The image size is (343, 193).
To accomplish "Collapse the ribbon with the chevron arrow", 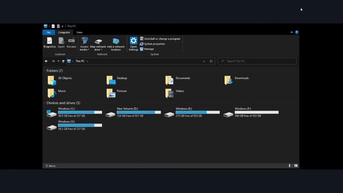I will [292, 32].
